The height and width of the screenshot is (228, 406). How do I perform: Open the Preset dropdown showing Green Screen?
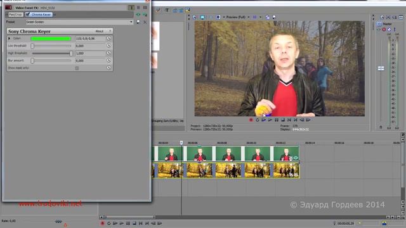pos(79,22)
